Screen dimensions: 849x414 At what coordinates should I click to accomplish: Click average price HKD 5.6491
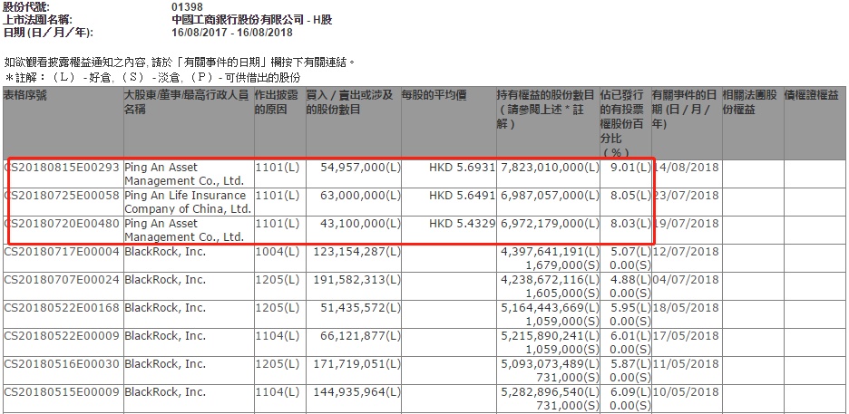tap(462, 195)
